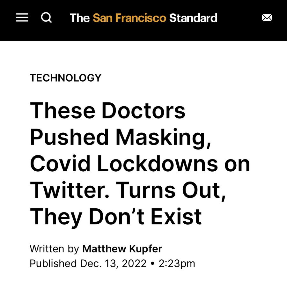Open the newsletter envelope icon
The image size is (287, 283).
coord(267,18)
